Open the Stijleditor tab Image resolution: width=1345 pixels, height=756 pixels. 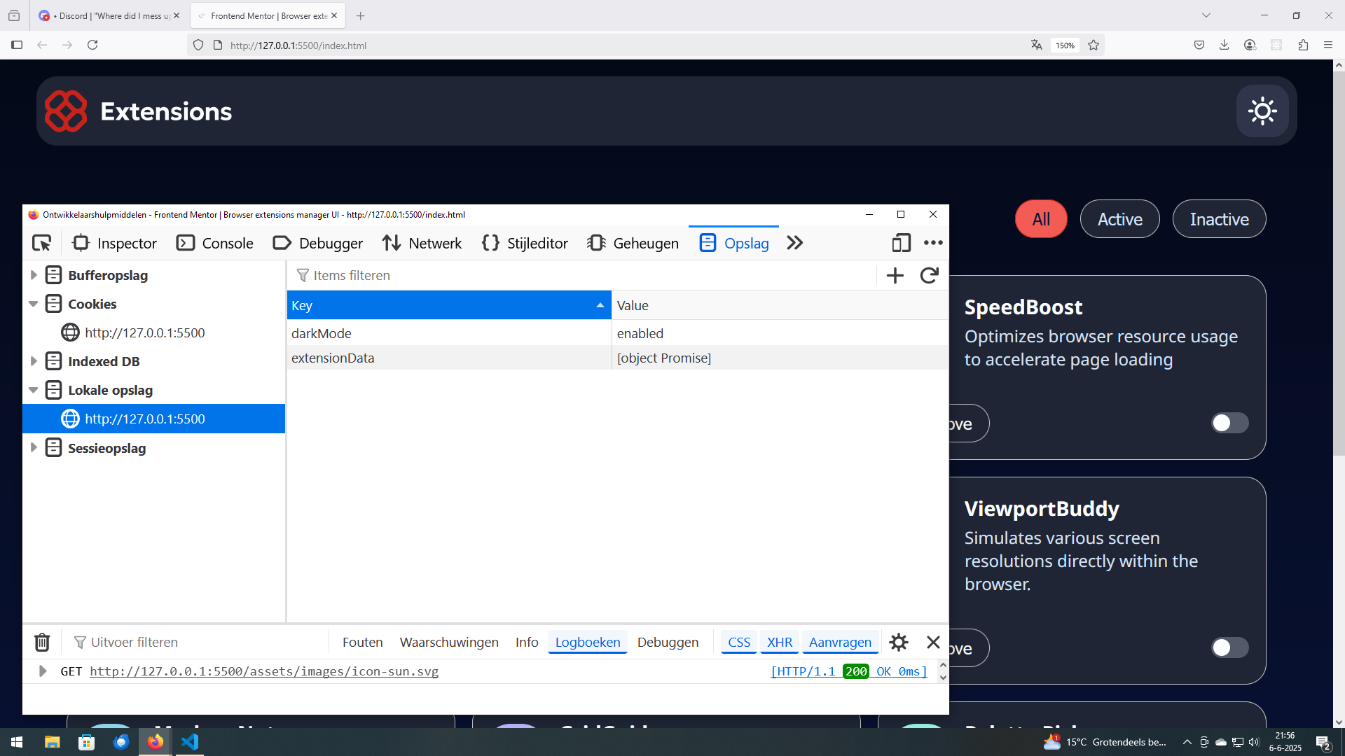pyautogui.click(x=525, y=243)
